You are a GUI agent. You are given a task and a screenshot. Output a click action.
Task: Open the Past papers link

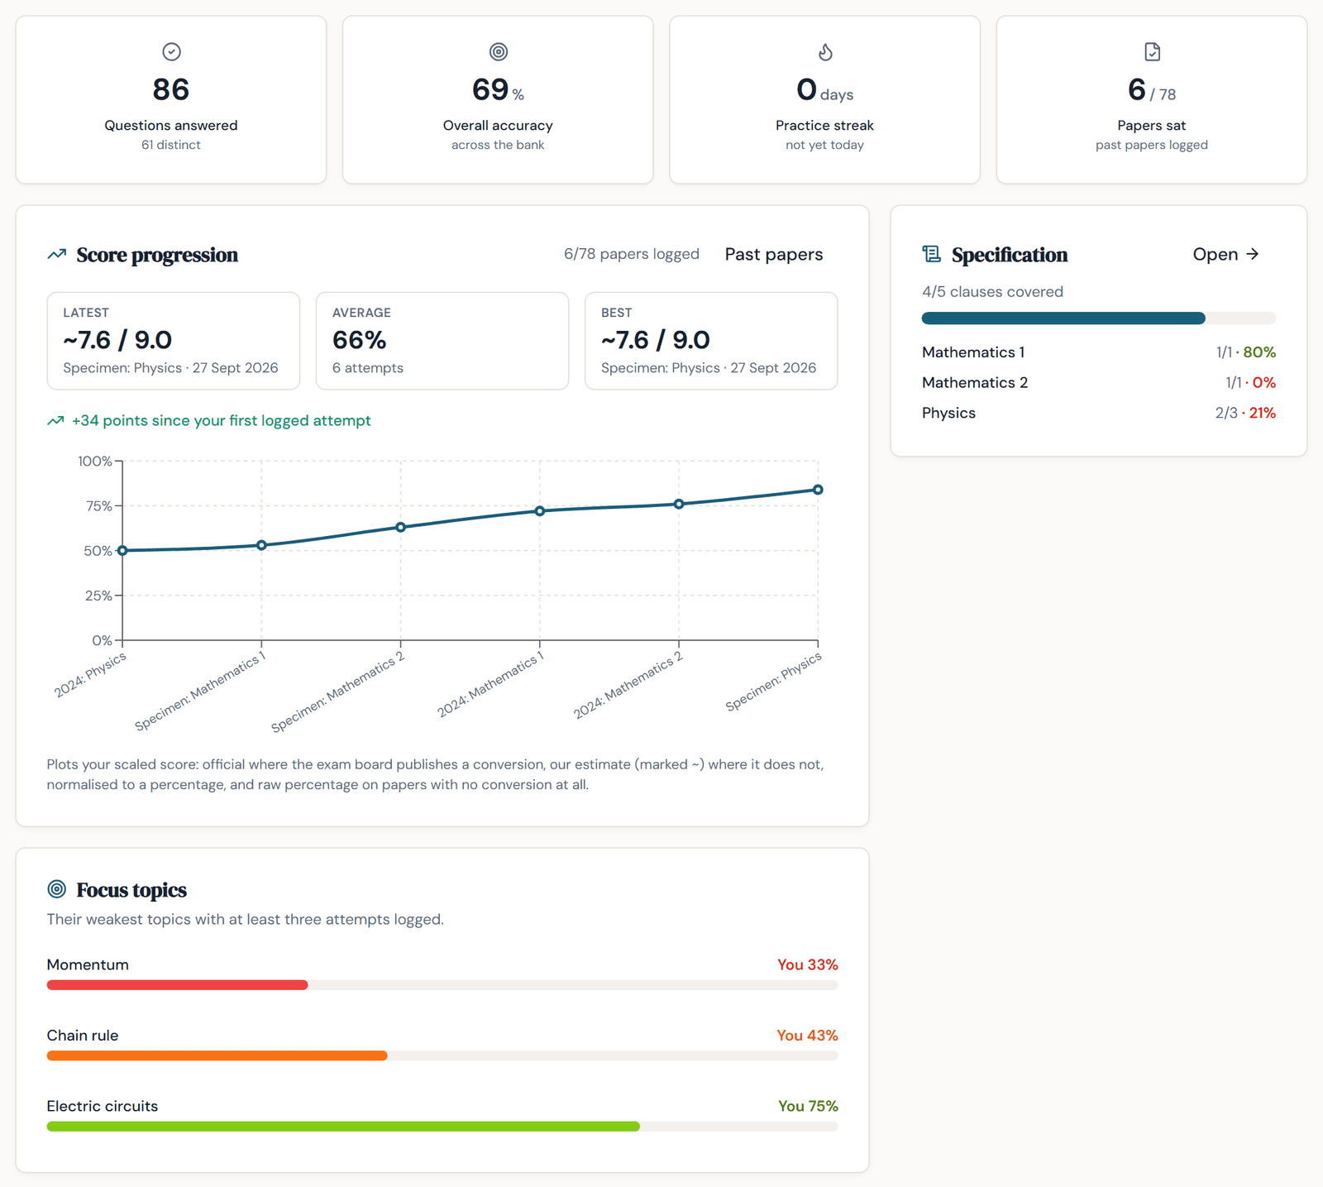click(774, 254)
